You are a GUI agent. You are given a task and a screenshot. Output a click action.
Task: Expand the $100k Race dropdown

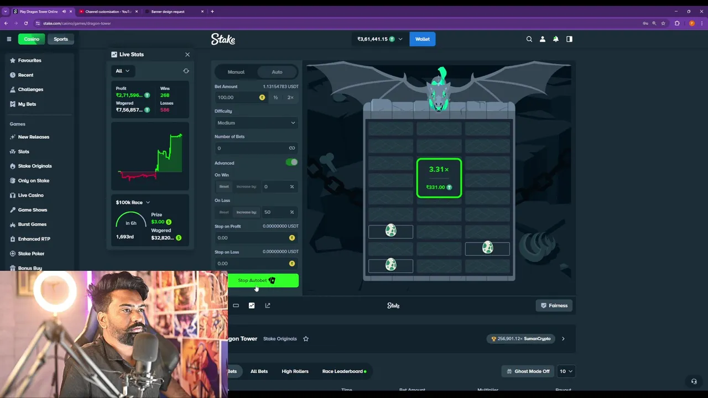click(x=133, y=202)
